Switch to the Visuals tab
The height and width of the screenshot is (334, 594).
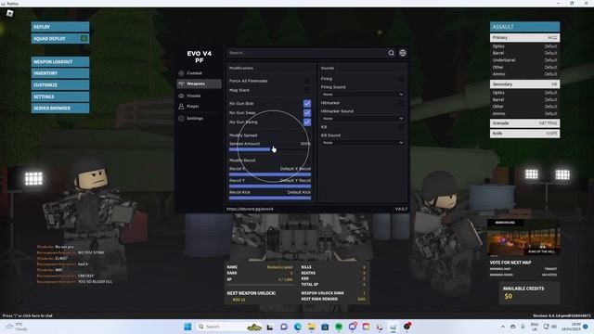coord(200,96)
